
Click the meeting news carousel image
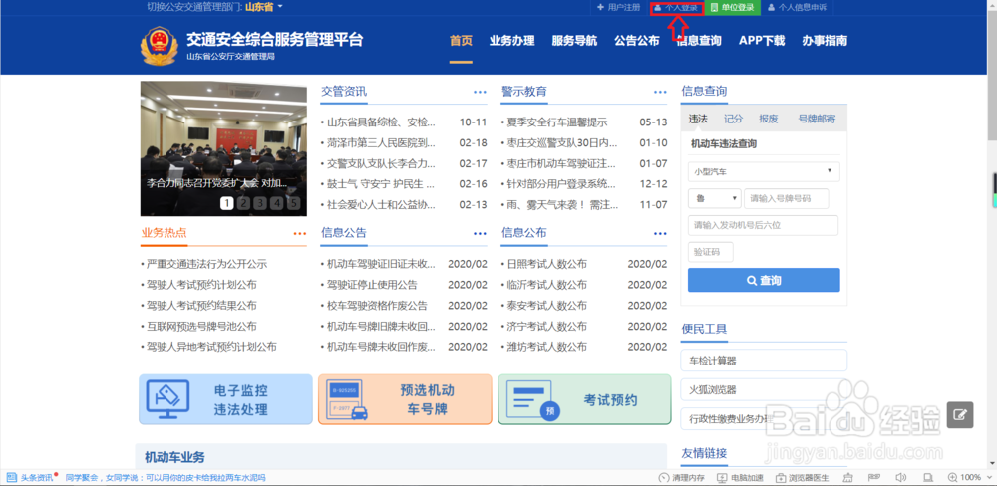point(223,148)
